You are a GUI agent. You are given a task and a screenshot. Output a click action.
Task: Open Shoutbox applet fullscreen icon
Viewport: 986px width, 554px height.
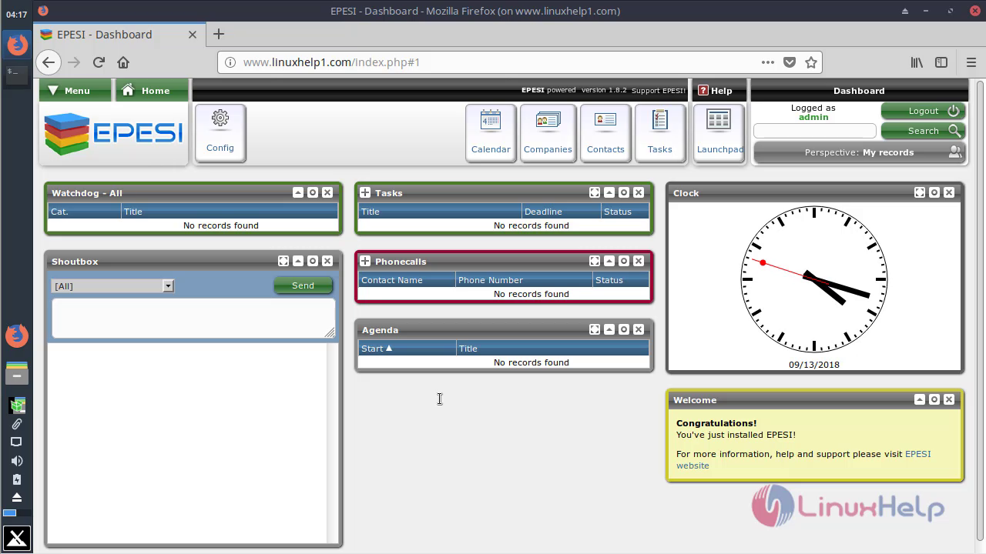click(x=283, y=261)
